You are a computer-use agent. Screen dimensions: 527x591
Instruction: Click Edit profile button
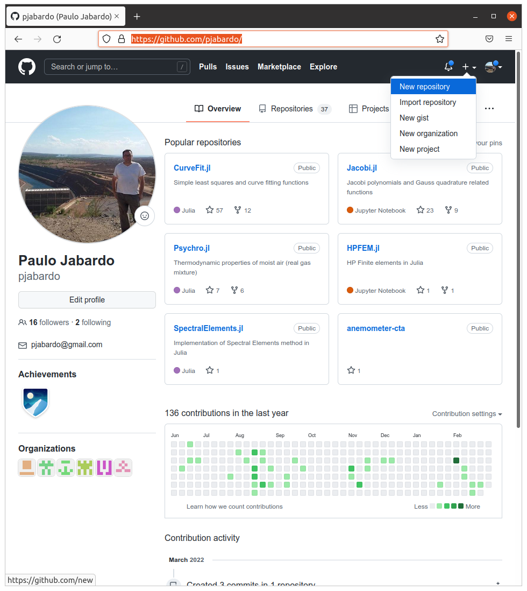[x=87, y=300]
